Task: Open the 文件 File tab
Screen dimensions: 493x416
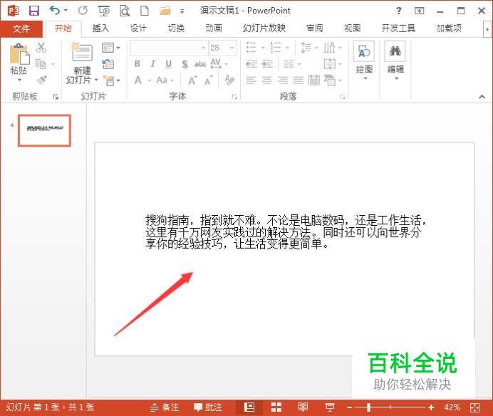Action: click(x=21, y=29)
